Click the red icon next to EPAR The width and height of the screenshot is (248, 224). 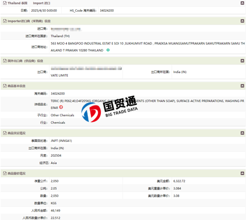(x=61, y=108)
